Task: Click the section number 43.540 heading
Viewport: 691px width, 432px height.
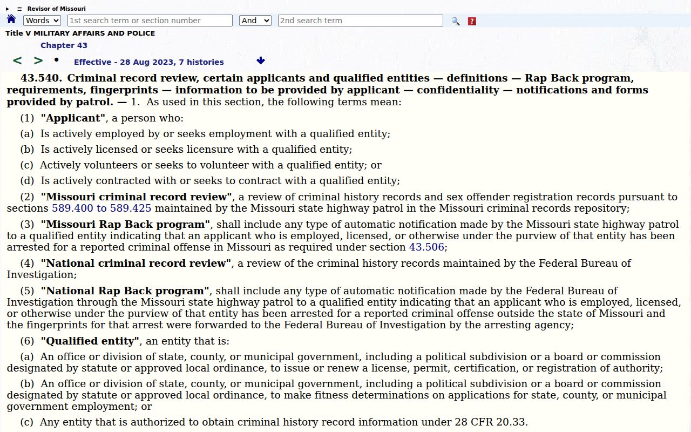Action: click(x=41, y=78)
